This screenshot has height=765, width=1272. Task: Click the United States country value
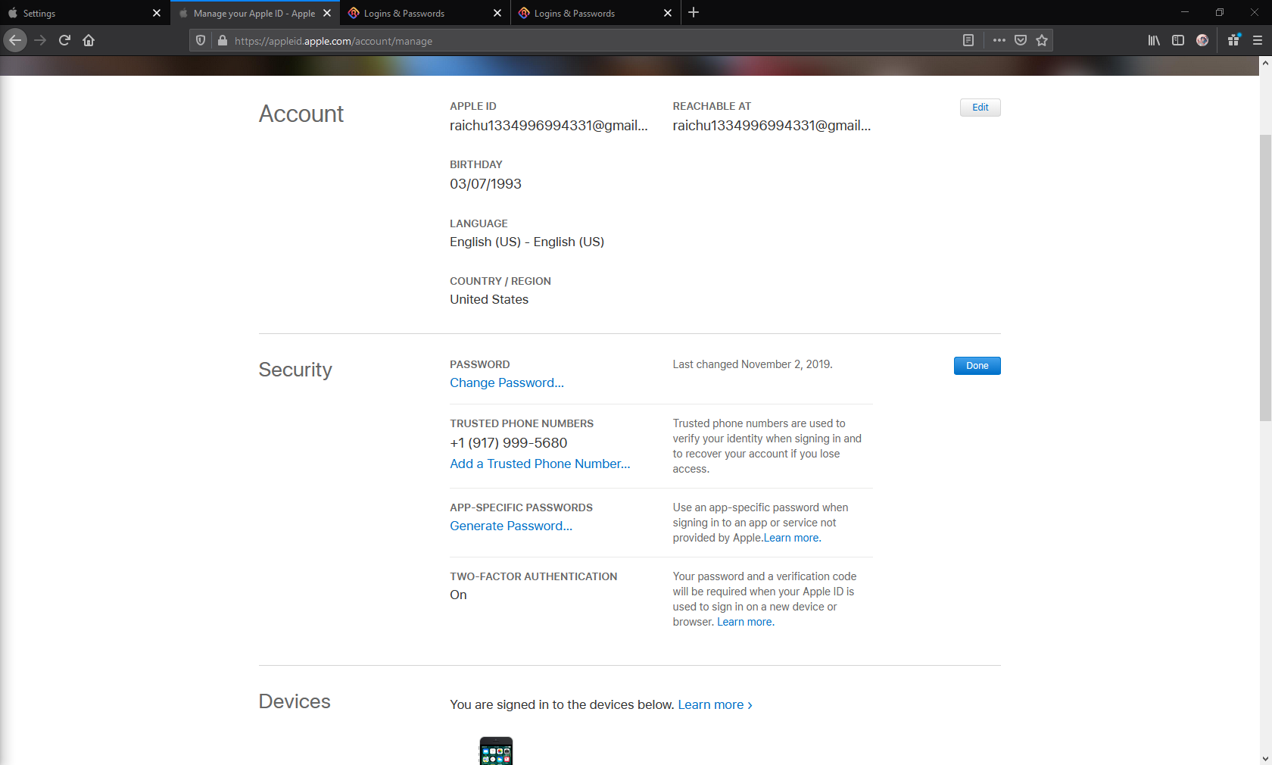coord(489,299)
